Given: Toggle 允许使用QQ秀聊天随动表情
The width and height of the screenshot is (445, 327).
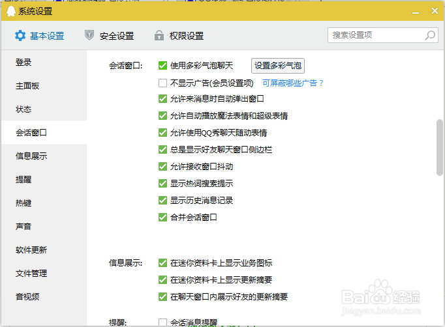Looking at the screenshot, I should [162, 133].
